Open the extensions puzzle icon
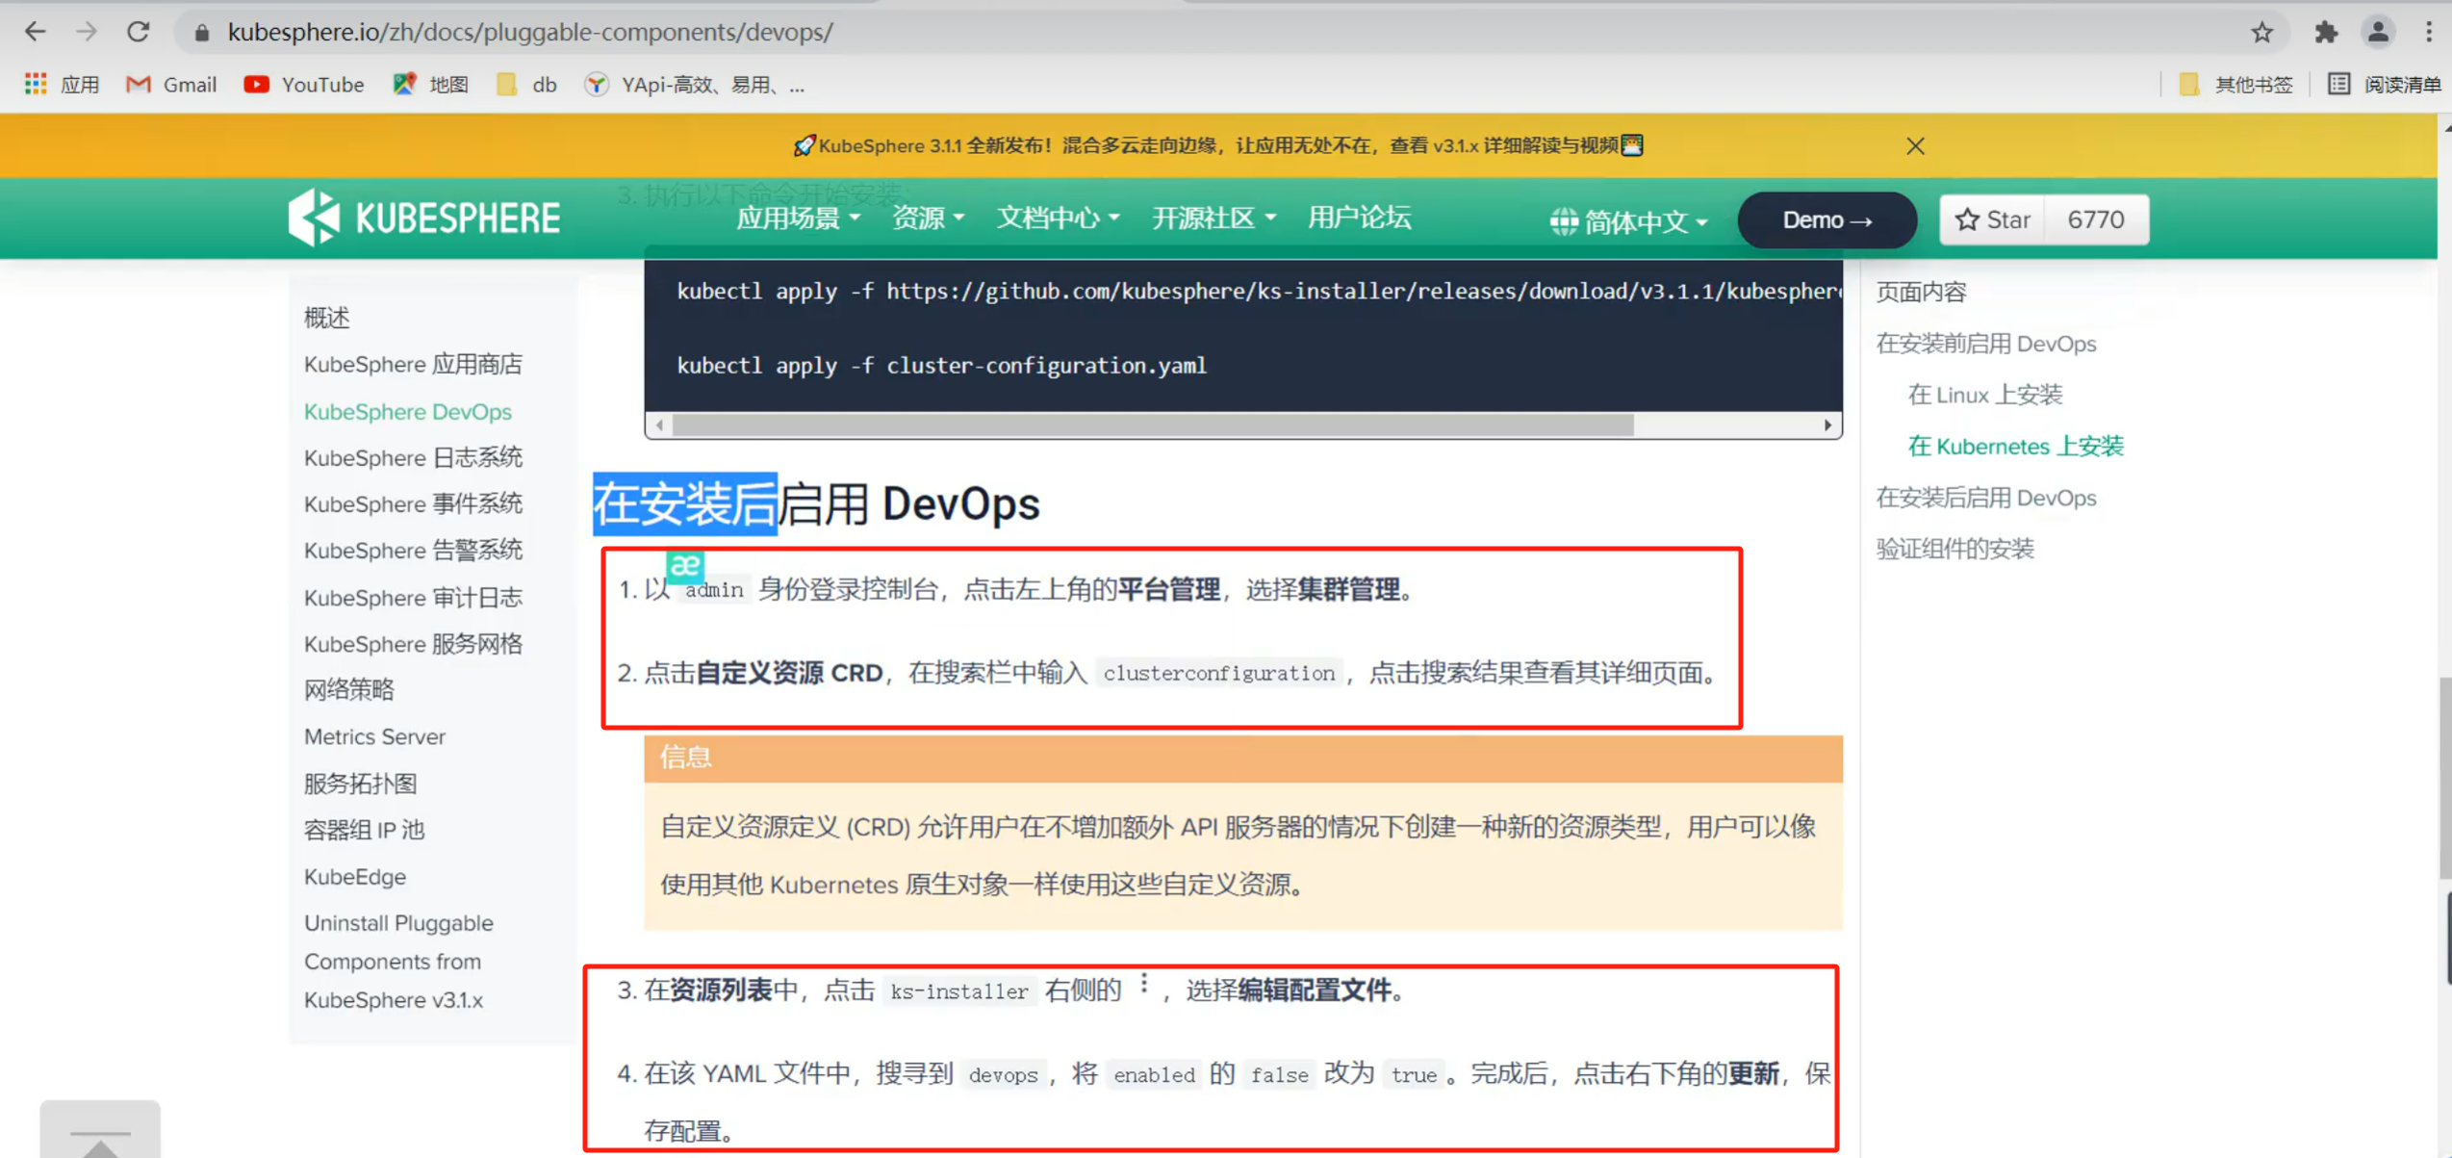 (2326, 33)
